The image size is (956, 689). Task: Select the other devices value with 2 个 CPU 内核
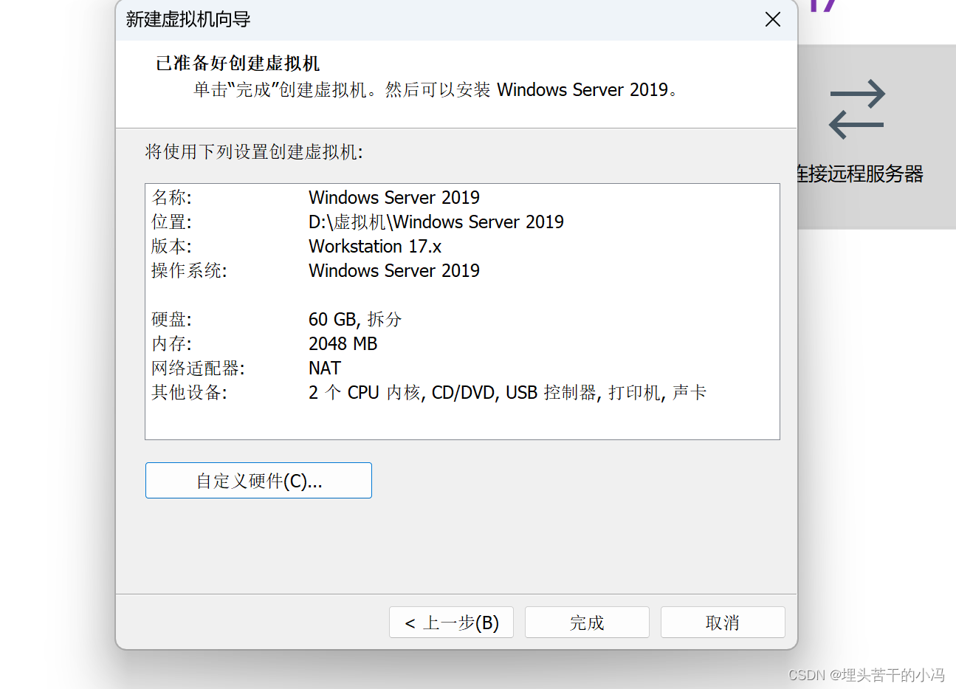[x=508, y=392]
